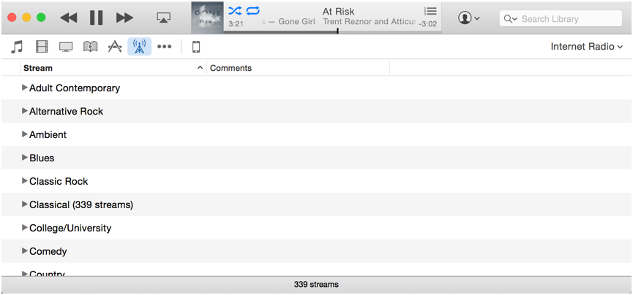
Task: Click the Comments column header
Action: (299, 68)
